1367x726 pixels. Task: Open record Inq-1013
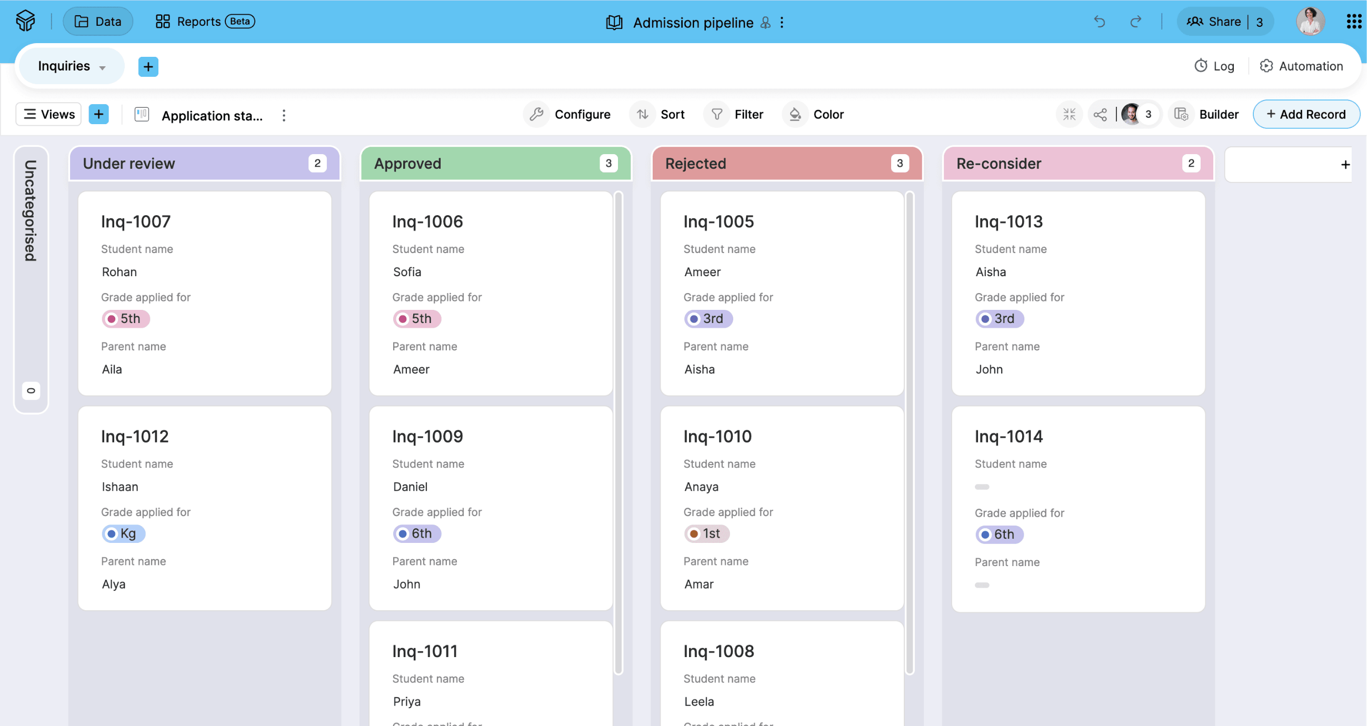tap(1079, 293)
